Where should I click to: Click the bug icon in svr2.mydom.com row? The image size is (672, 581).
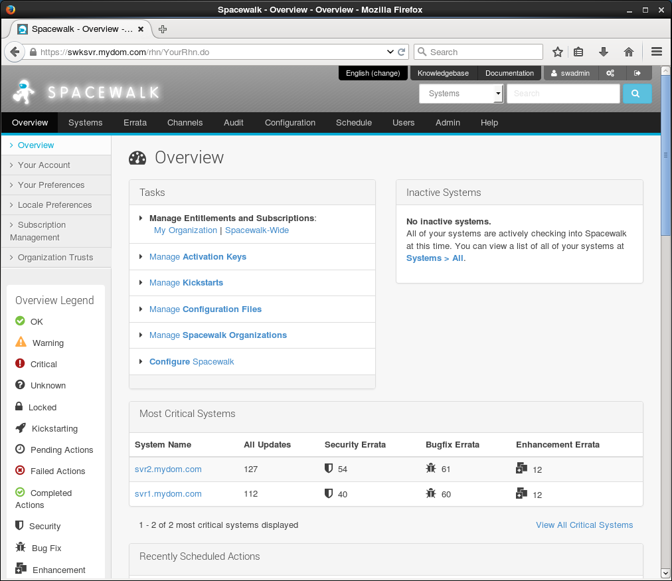[x=431, y=468]
